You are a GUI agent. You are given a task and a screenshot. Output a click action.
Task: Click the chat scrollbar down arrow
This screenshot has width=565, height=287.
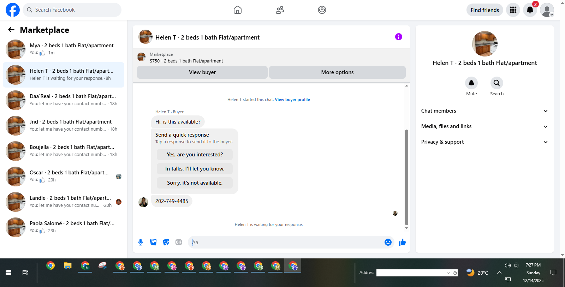(406, 228)
